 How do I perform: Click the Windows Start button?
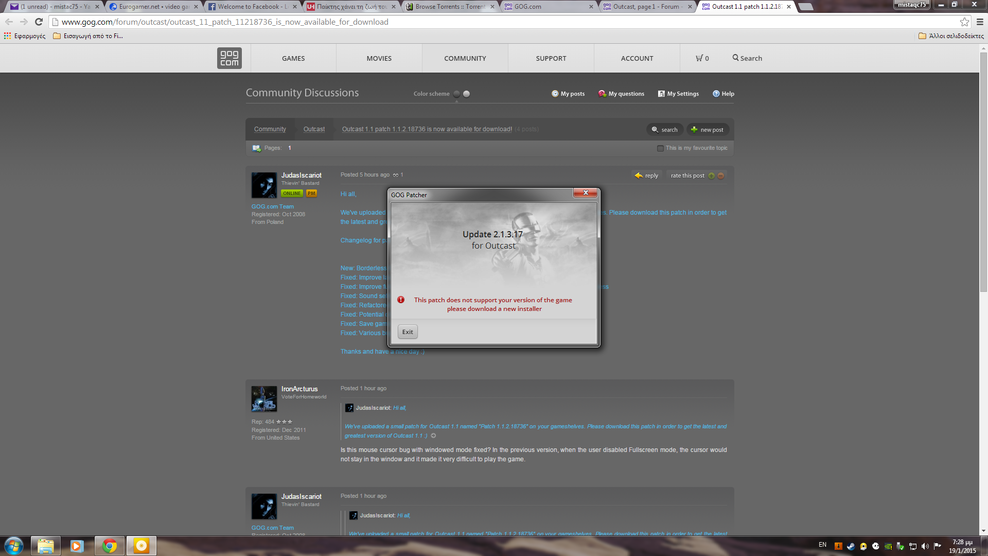[x=14, y=546]
